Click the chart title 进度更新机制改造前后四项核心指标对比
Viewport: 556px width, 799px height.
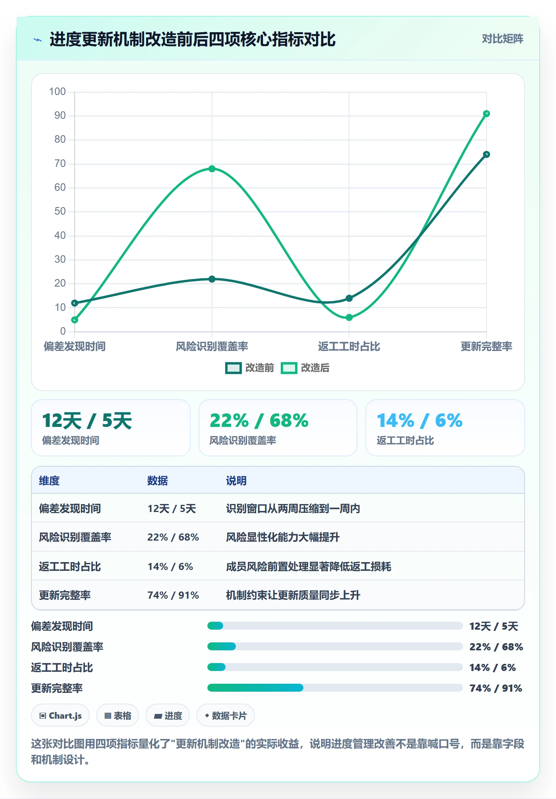click(193, 39)
